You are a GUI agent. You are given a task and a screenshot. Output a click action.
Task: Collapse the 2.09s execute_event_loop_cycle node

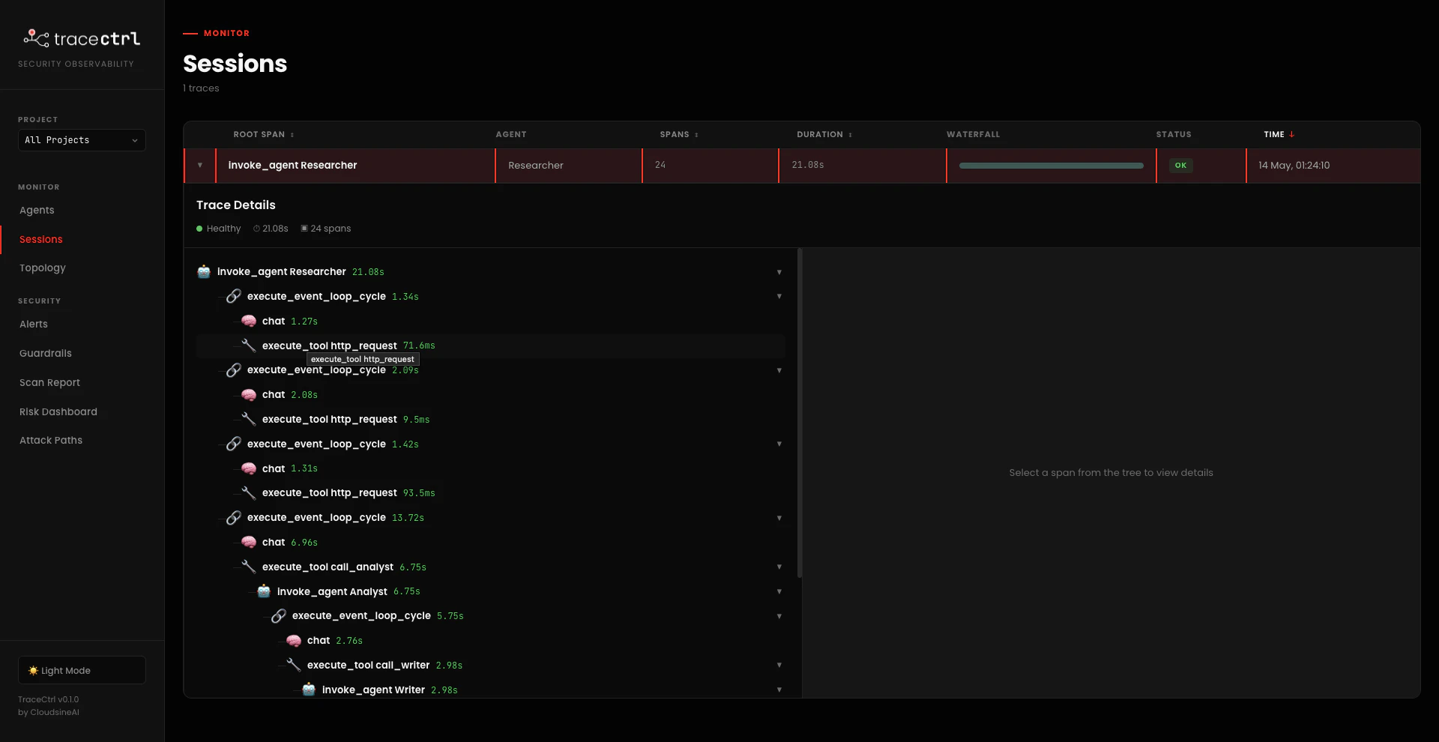[x=779, y=370]
